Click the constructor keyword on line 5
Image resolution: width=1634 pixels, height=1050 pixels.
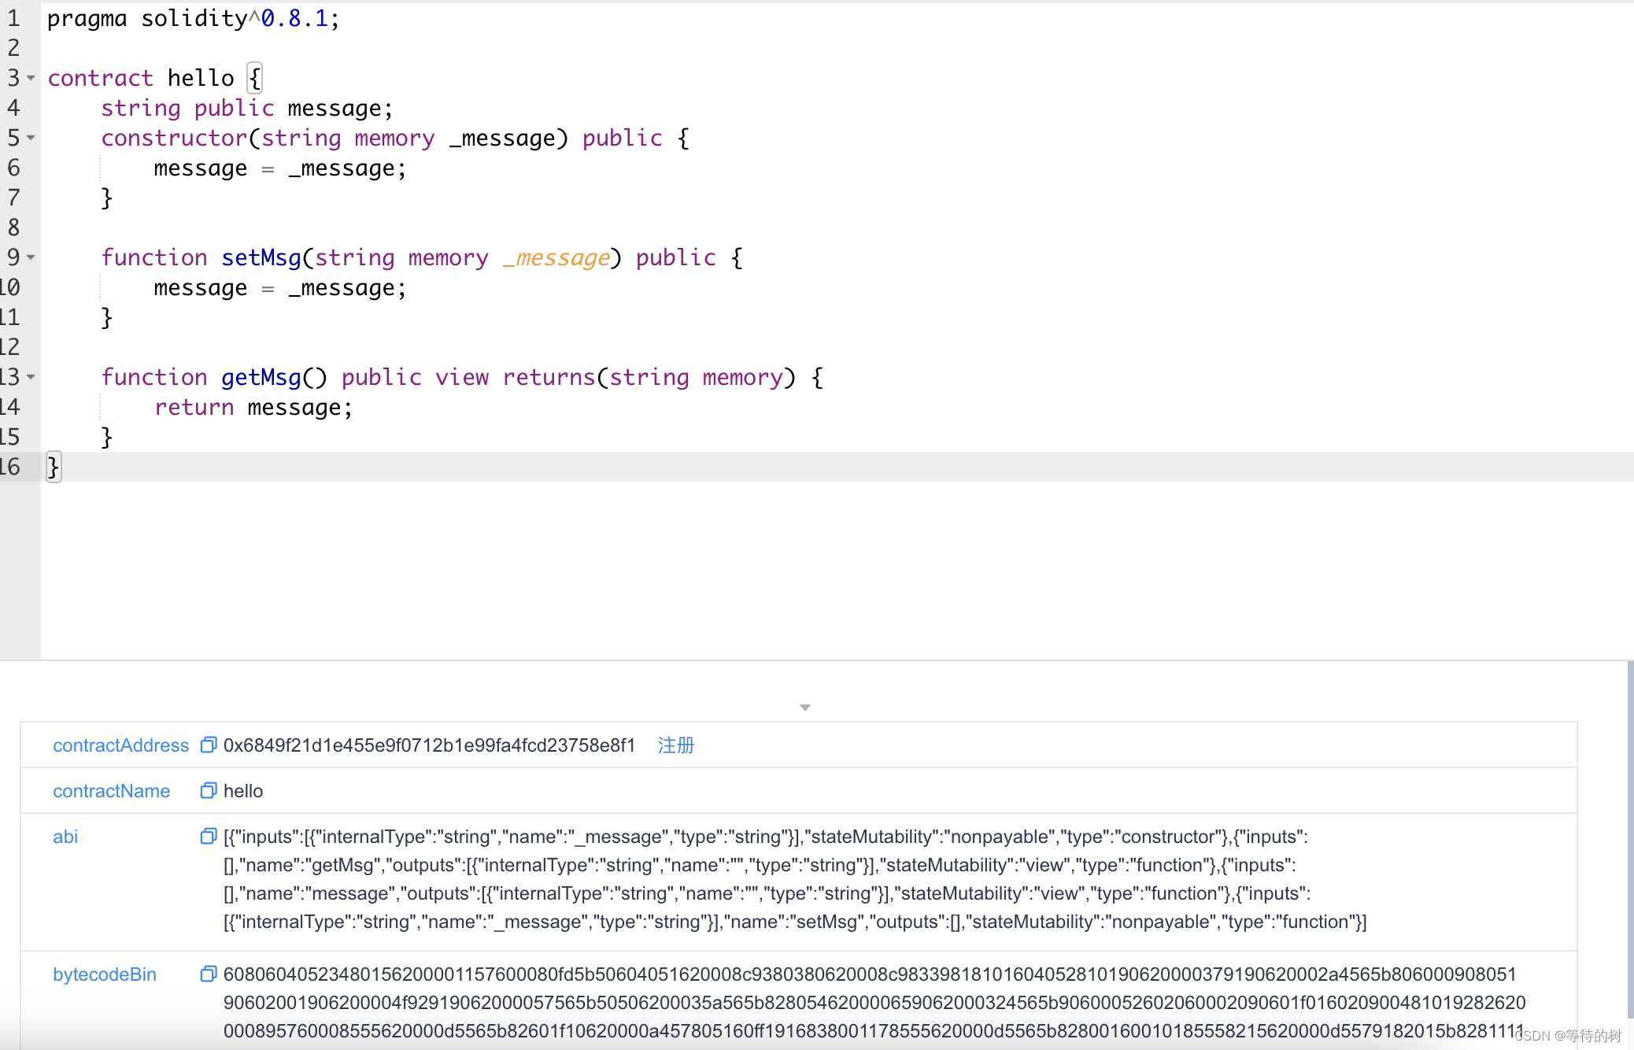point(174,138)
